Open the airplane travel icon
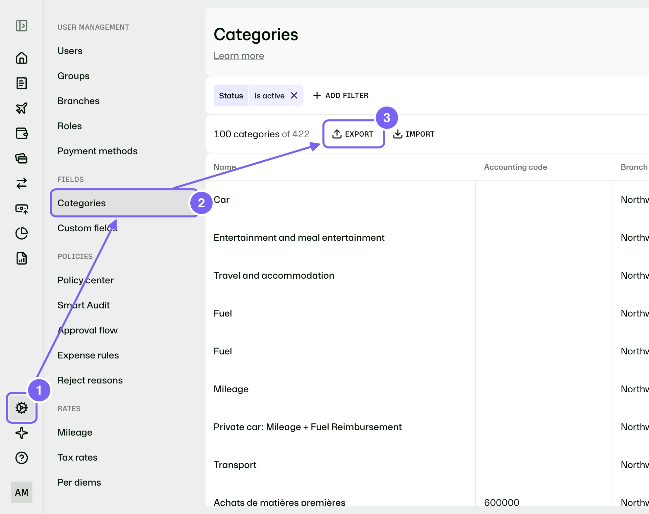Screen dimensions: 649x514 tap(22, 108)
